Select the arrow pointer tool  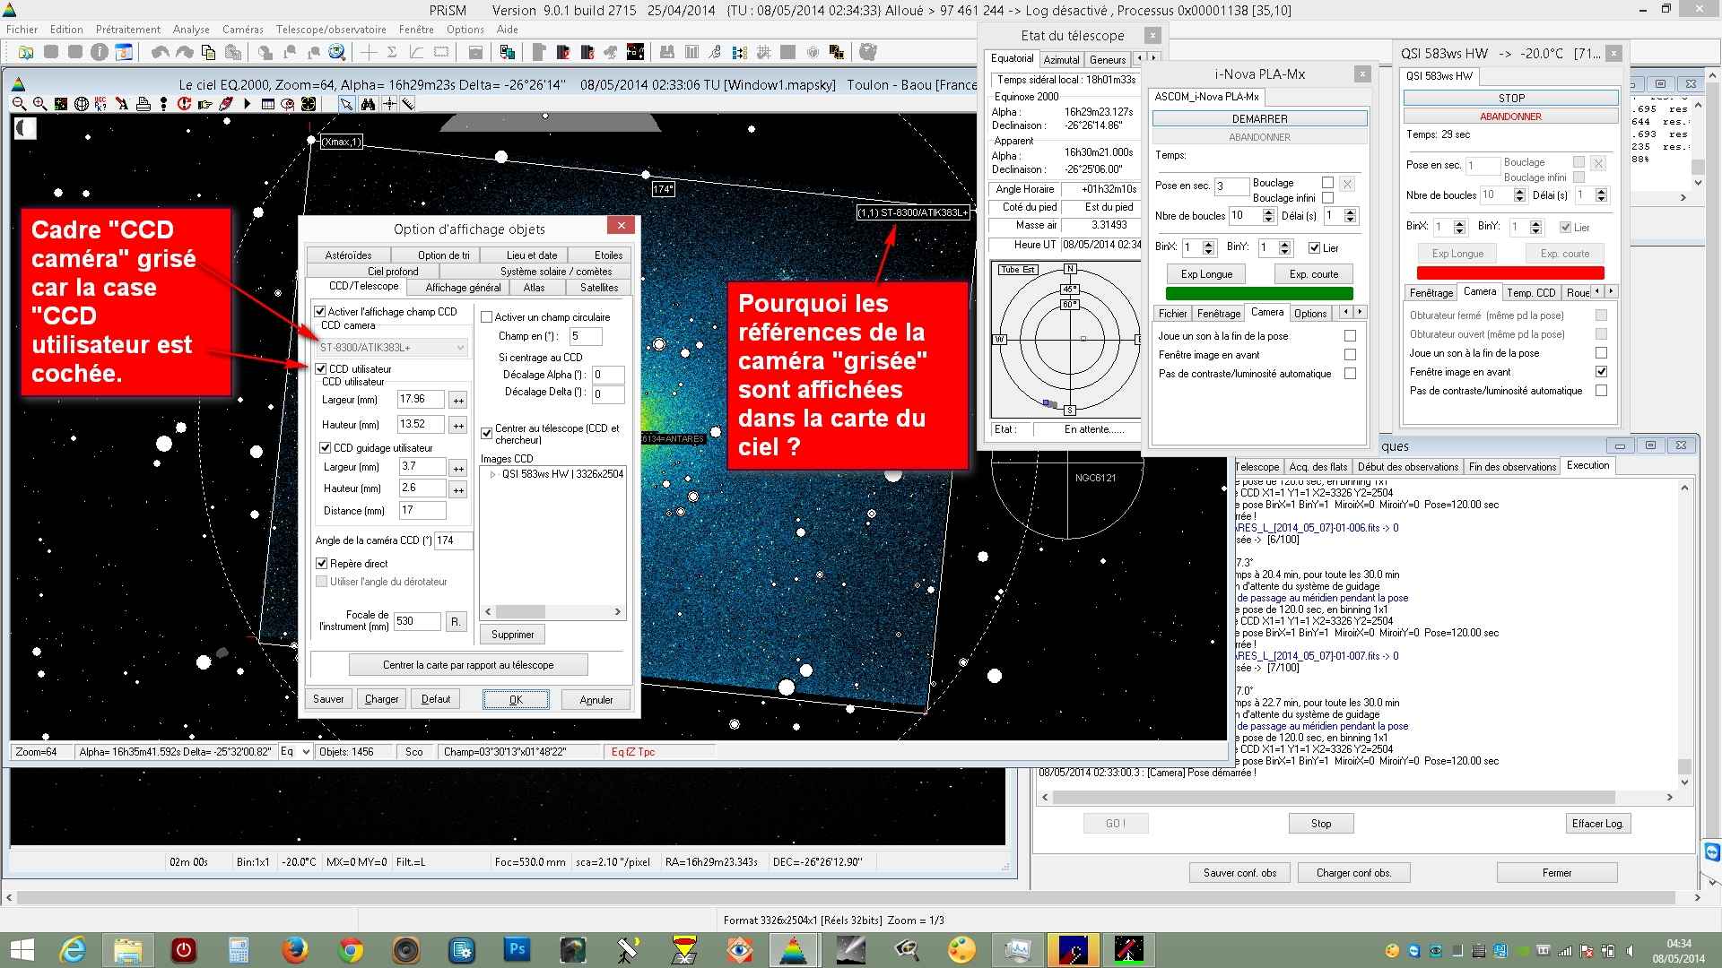pos(346,104)
